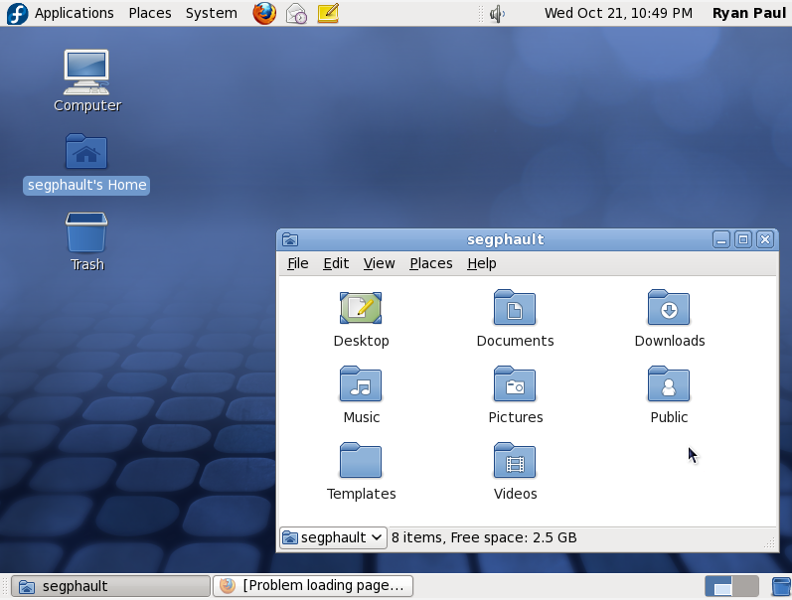Click the volume speaker icon

497,14
